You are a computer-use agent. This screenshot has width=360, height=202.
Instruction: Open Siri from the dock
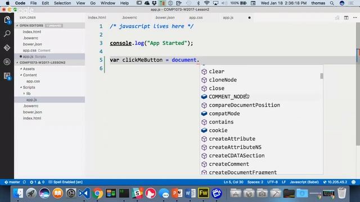coord(44,193)
